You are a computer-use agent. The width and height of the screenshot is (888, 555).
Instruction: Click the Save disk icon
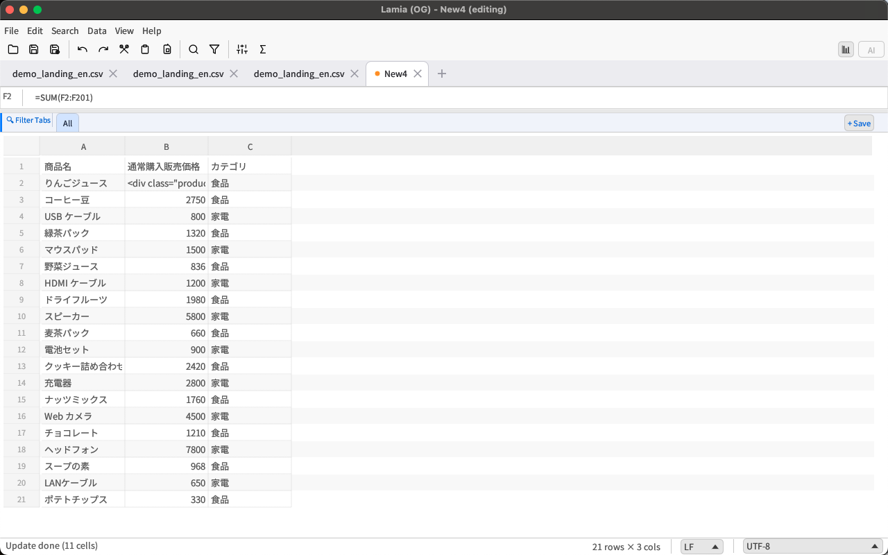pos(34,49)
